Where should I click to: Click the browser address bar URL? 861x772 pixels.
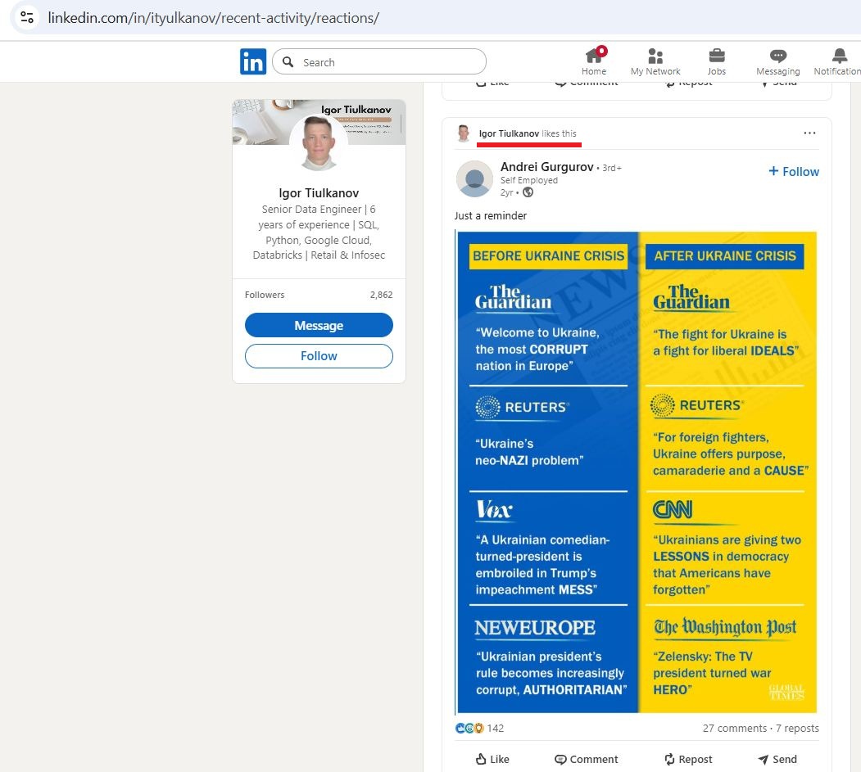(213, 18)
